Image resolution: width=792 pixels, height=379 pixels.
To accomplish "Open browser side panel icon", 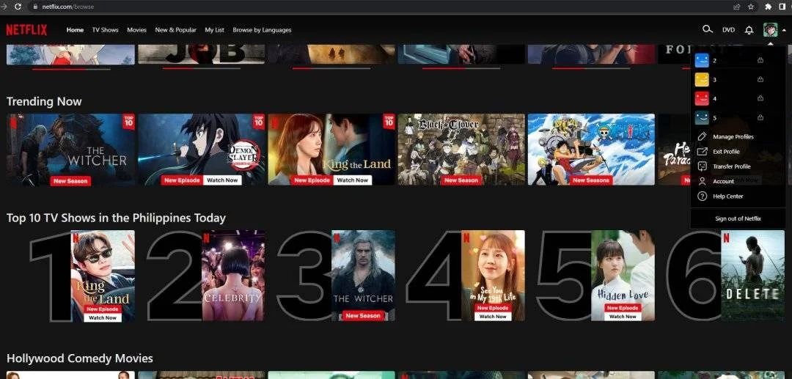I will pyautogui.click(x=782, y=7).
